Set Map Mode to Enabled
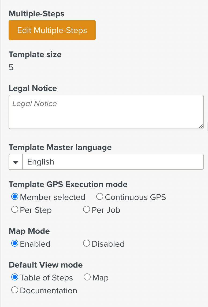The height and width of the screenshot is (307, 208). click(x=14, y=243)
